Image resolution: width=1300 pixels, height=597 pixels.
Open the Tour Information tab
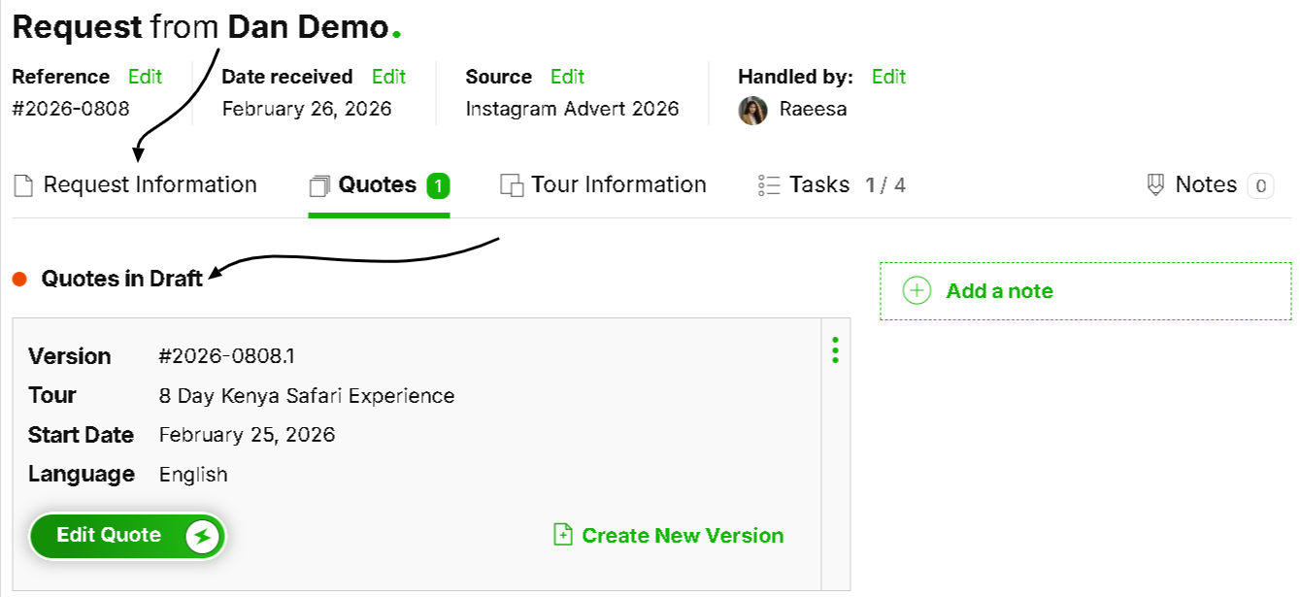click(618, 185)
